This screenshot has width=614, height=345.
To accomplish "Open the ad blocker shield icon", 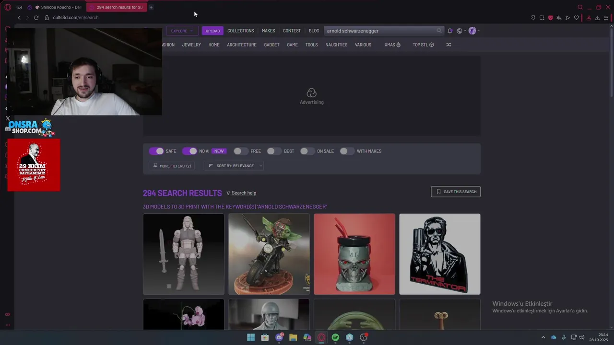I will (550, 18).
